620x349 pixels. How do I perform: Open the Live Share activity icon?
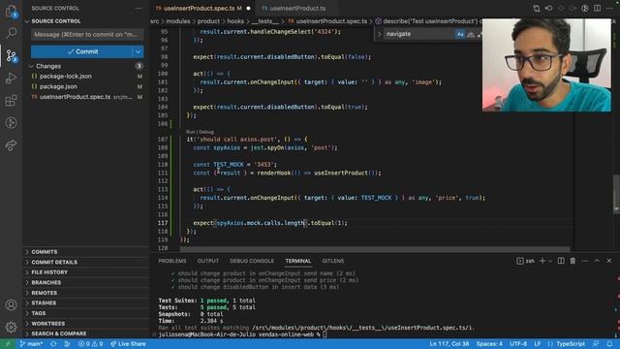[11, 145]
